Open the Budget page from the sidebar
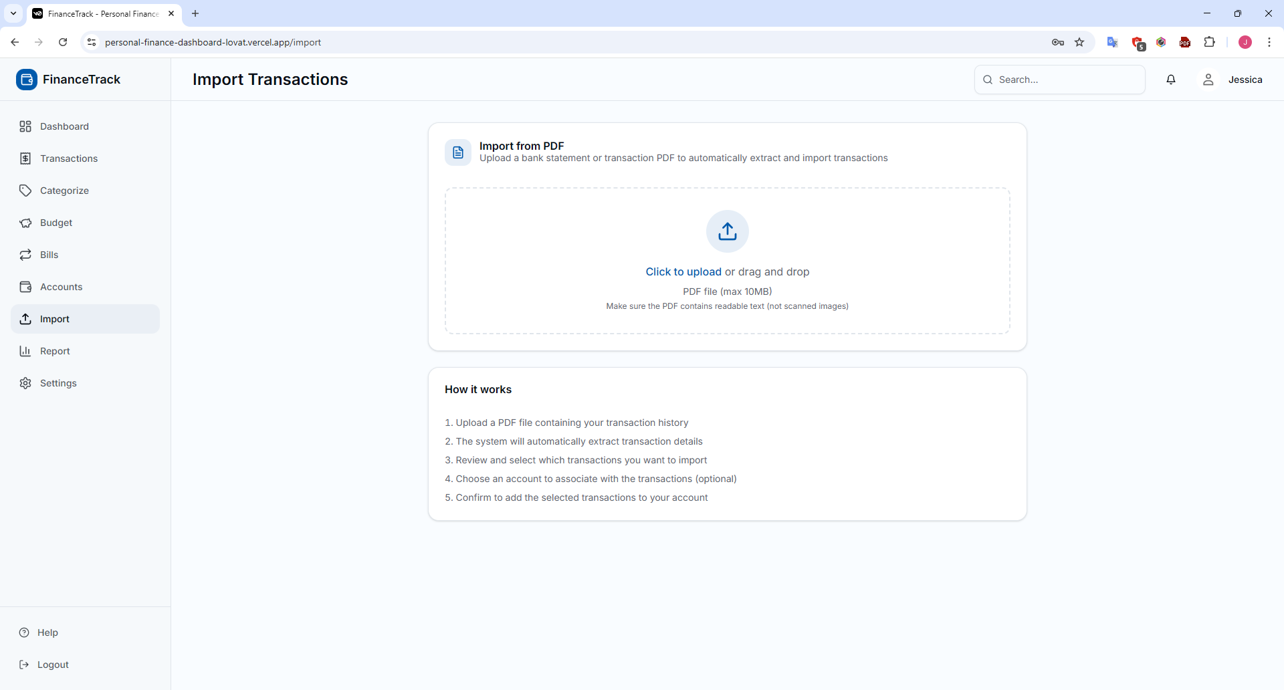 coord(56,223)
